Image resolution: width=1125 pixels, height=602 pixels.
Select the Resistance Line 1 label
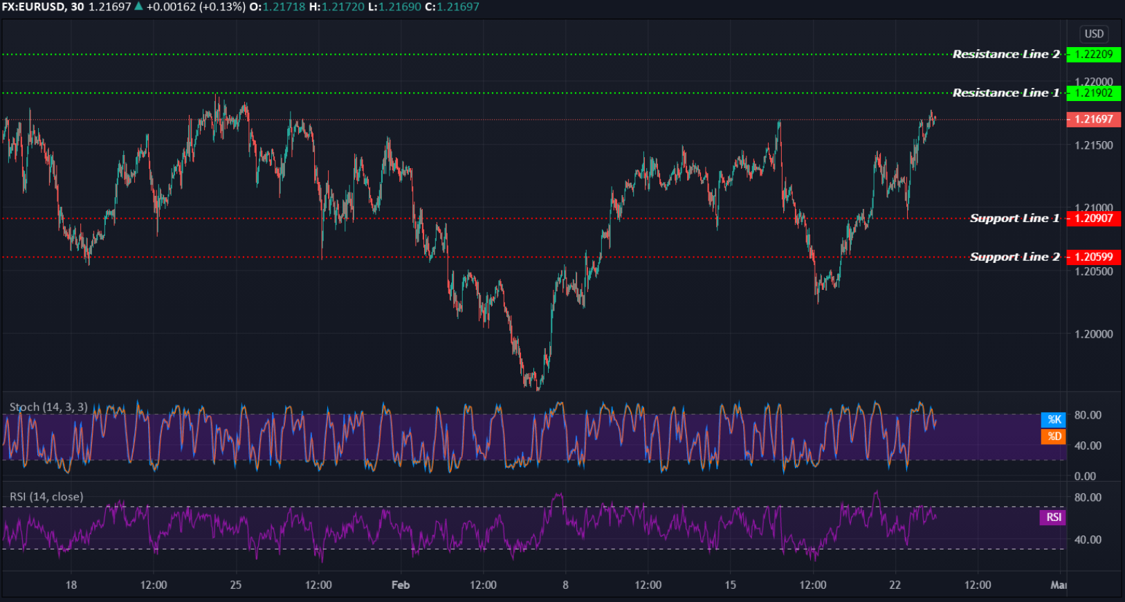click(1006, 93)
